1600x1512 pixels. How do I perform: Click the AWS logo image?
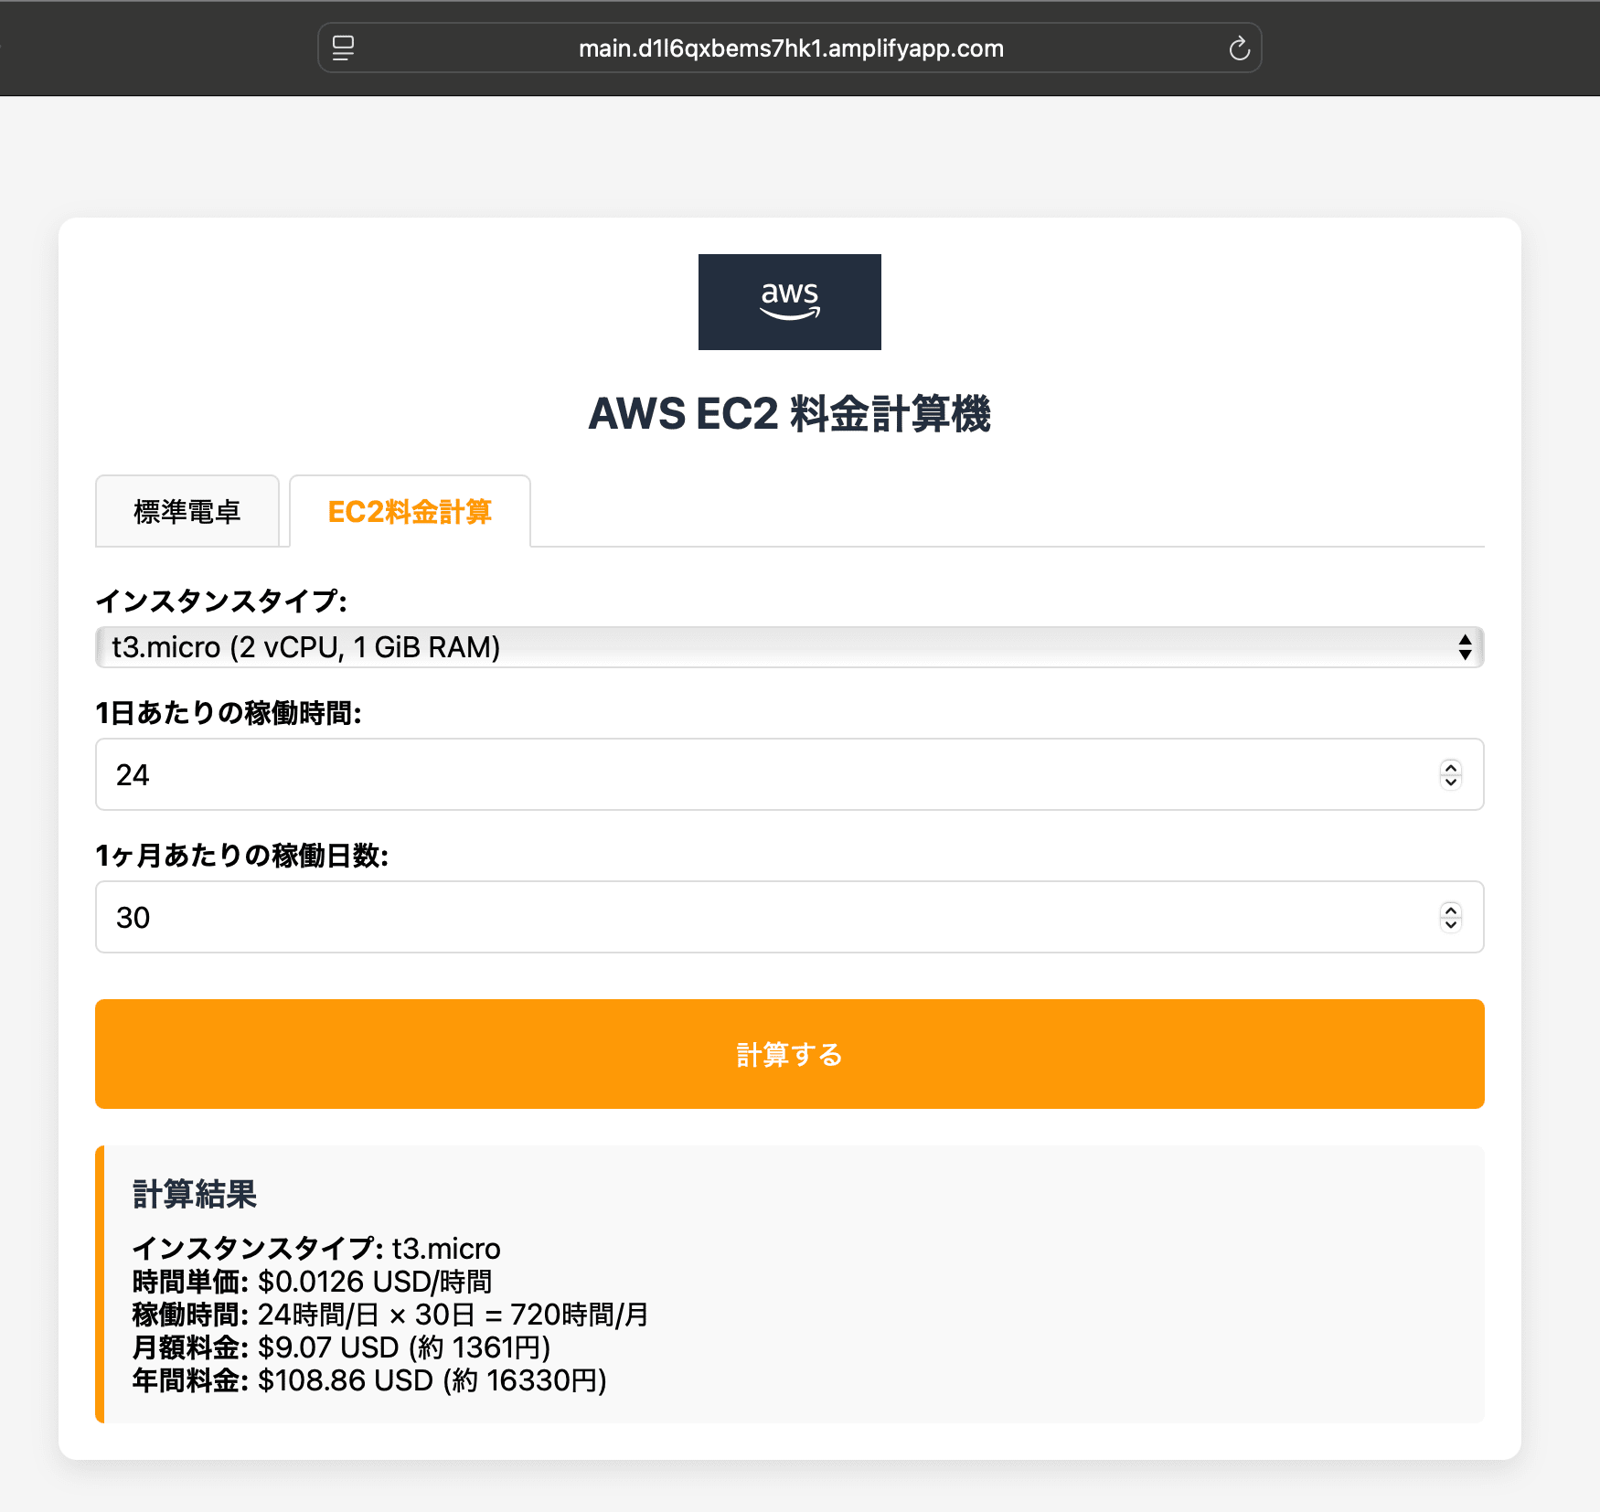coord(790,302)
